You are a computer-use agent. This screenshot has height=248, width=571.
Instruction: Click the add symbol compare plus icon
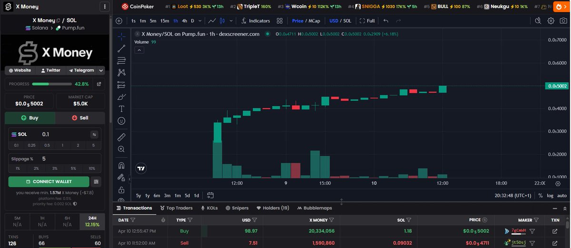coord(119,21)
